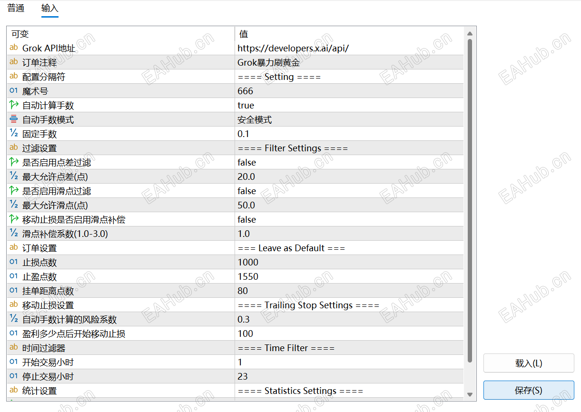581x412 pixels.
Task: Click the vertical scrollbar thumb
Action: (470, 201)
